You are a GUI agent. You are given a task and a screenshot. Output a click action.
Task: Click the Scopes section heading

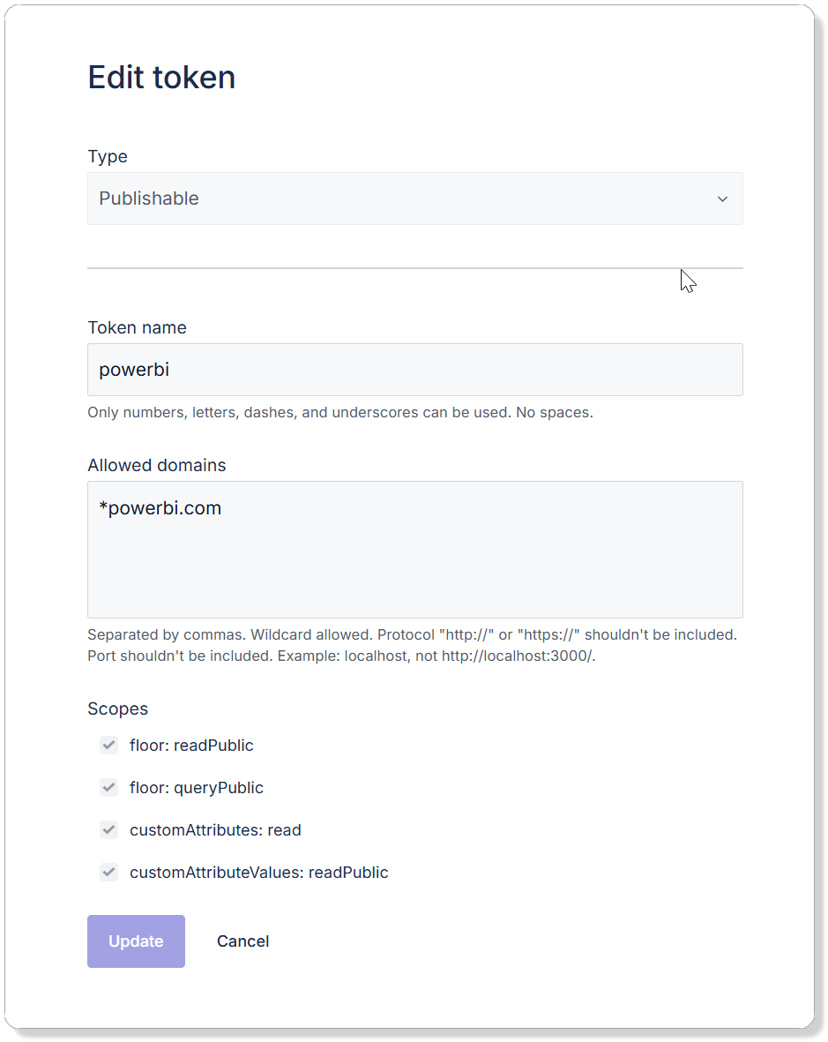pos(117,708)
